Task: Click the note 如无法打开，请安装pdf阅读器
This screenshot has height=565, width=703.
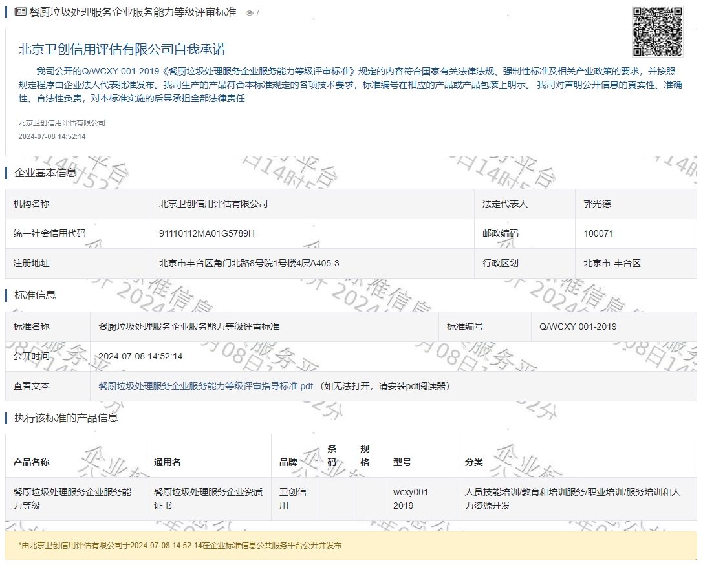Action: 385,386
